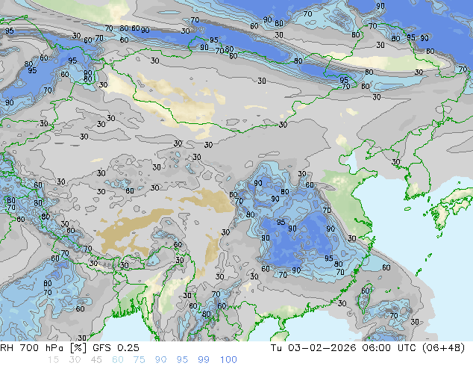Click the island of Taiwan on the map
Viewport: 473px width, 366px height.
(x=365, y=297)
